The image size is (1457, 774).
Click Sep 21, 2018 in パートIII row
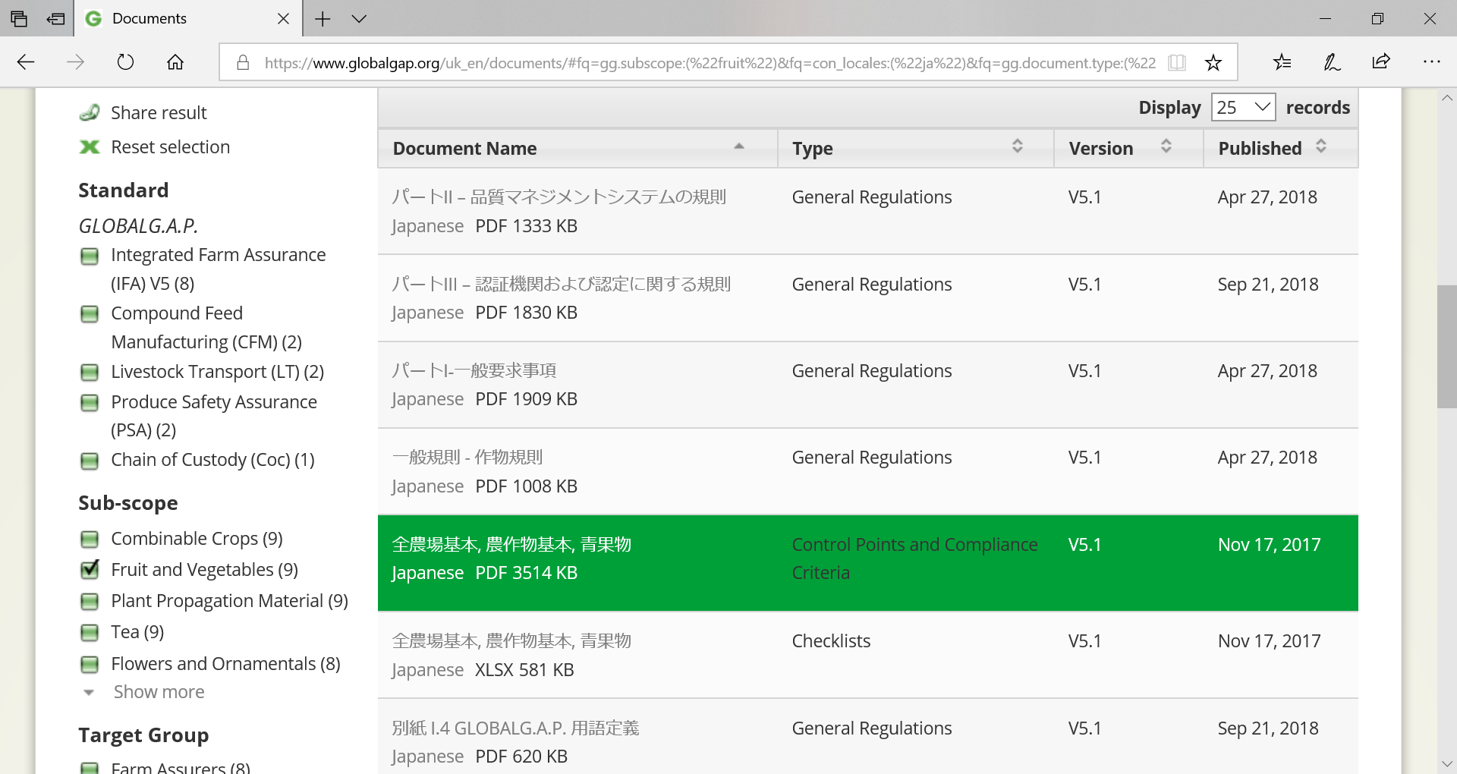click(1268, 285)
